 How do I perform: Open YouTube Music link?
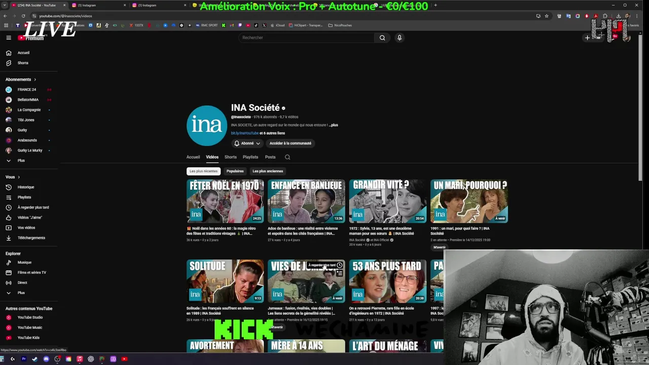[x=29, y=327]
